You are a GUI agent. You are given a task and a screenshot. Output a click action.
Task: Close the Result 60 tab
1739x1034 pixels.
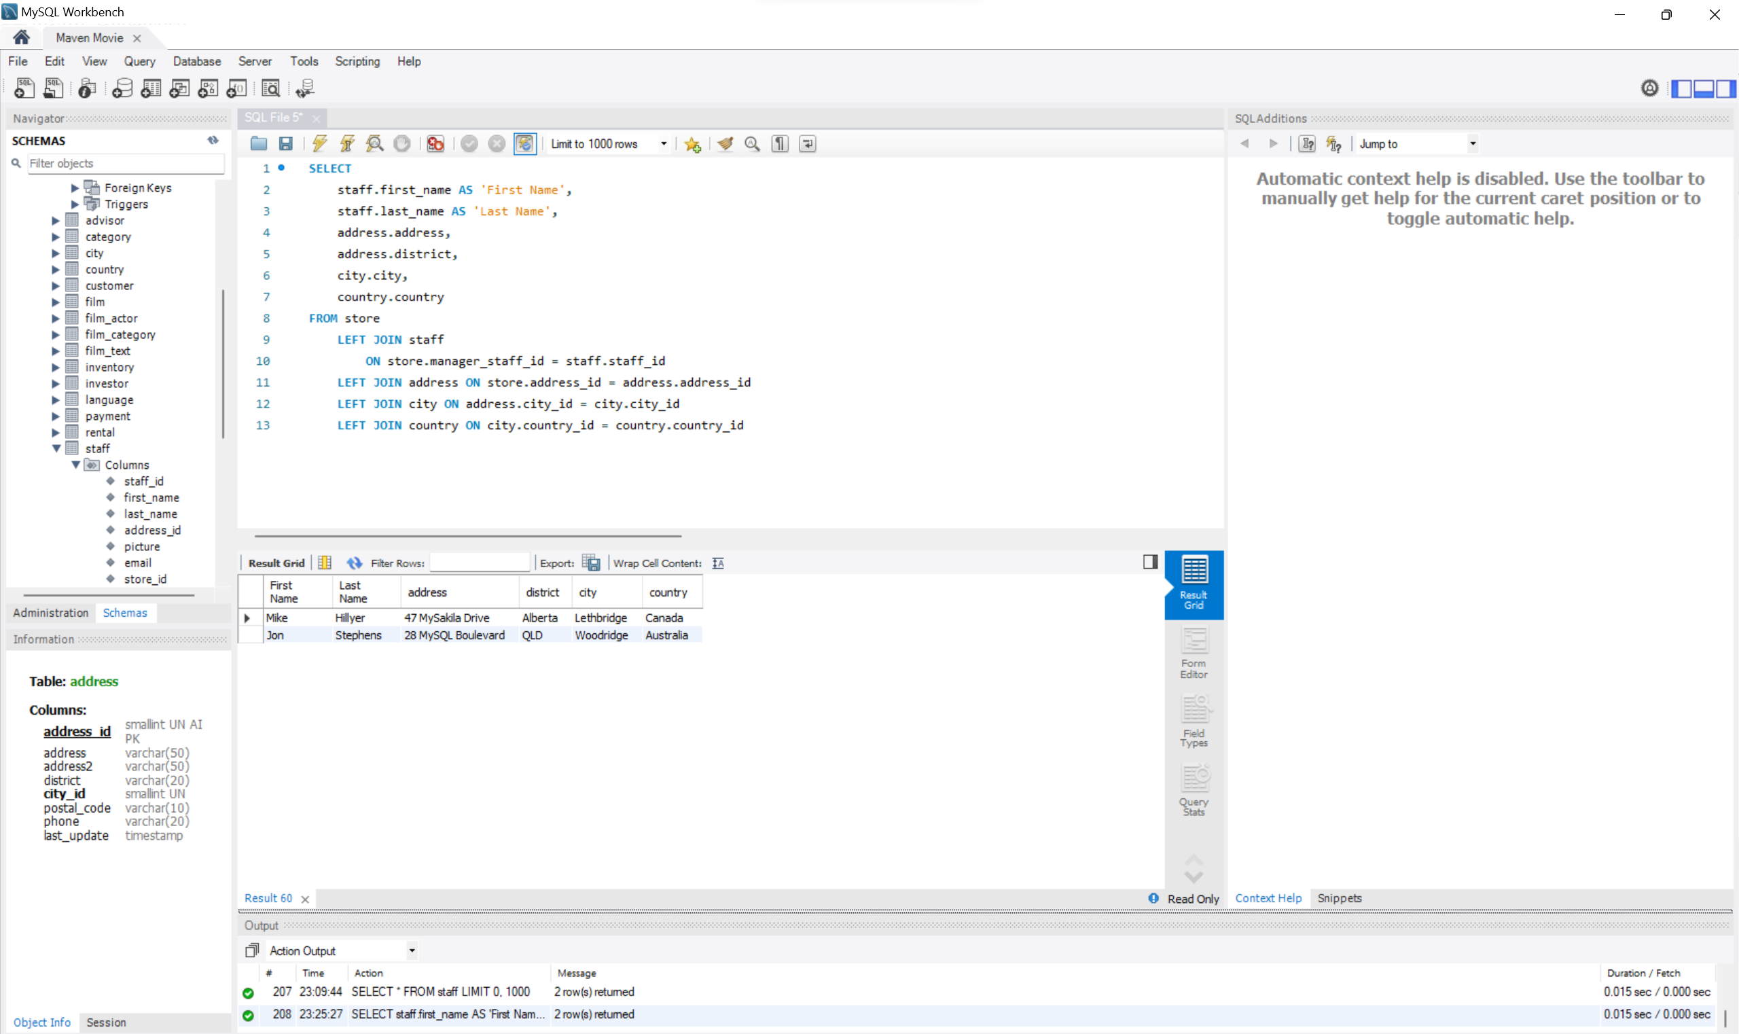304,899
